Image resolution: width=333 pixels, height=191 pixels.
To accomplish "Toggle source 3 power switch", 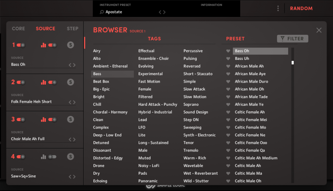I will pos(21,119).
